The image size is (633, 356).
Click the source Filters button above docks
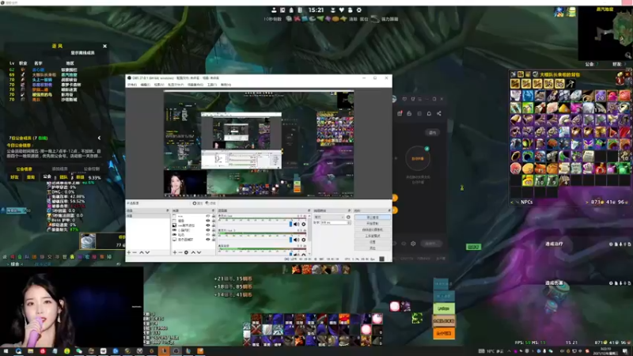pos(210,203)
